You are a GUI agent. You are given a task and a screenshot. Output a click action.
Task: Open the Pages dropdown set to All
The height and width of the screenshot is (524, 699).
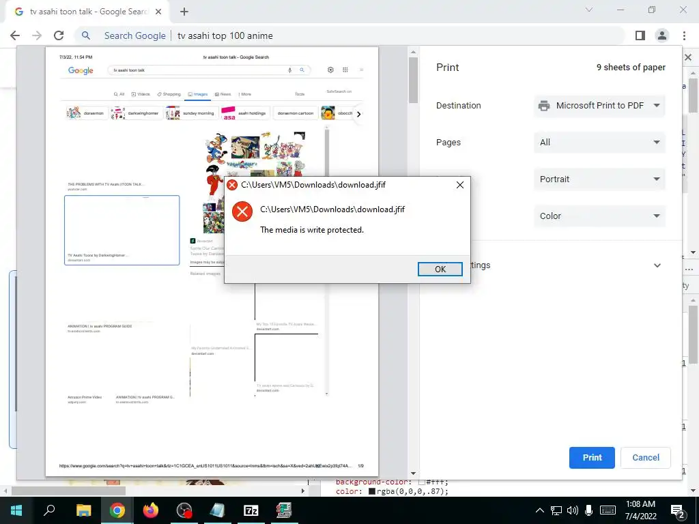point(599,143)
